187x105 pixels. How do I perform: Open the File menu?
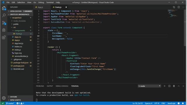coord(8,2)
